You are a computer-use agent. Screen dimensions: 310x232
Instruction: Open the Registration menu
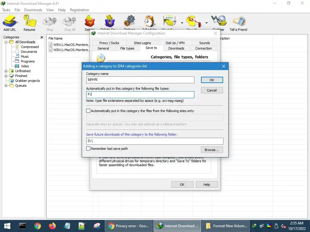tap(79, 10)
